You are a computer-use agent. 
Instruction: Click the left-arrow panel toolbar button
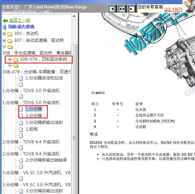131,9
